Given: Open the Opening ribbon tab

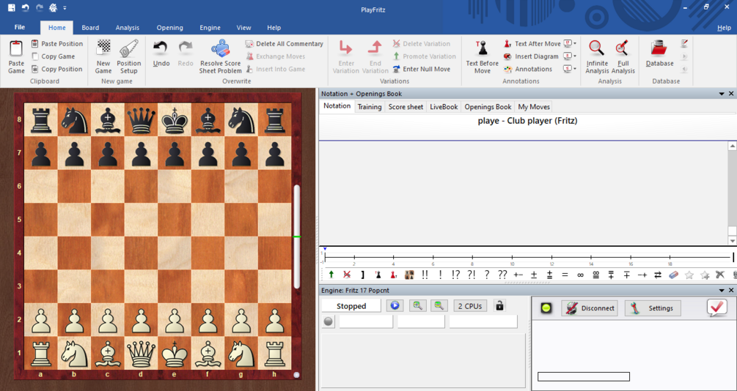Looking at the screenshot, I should pos(169,28).
